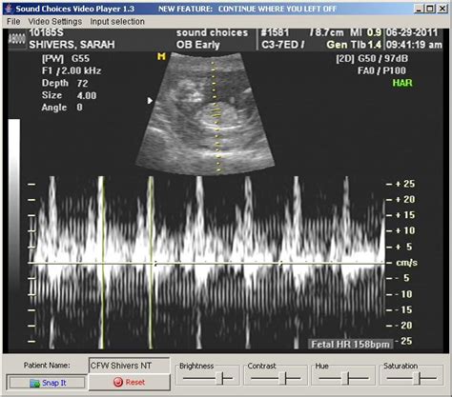The image size is (452, 397).
Task: Click the green HAR indicator
Action: click(402, 83)
